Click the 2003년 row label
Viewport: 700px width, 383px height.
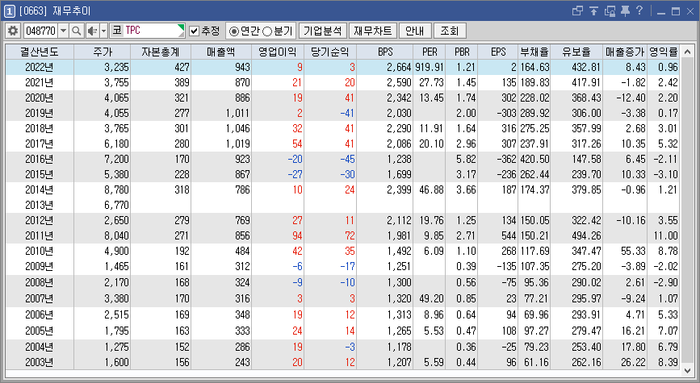[40, 362]
